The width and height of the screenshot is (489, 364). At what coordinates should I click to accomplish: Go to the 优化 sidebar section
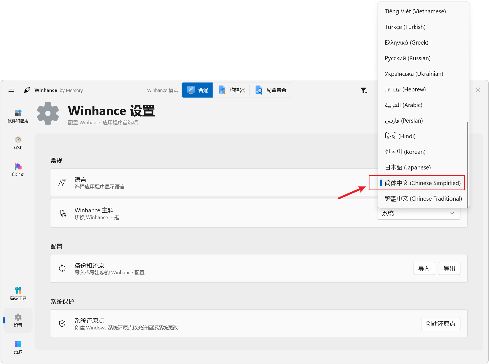click(18, 143)
